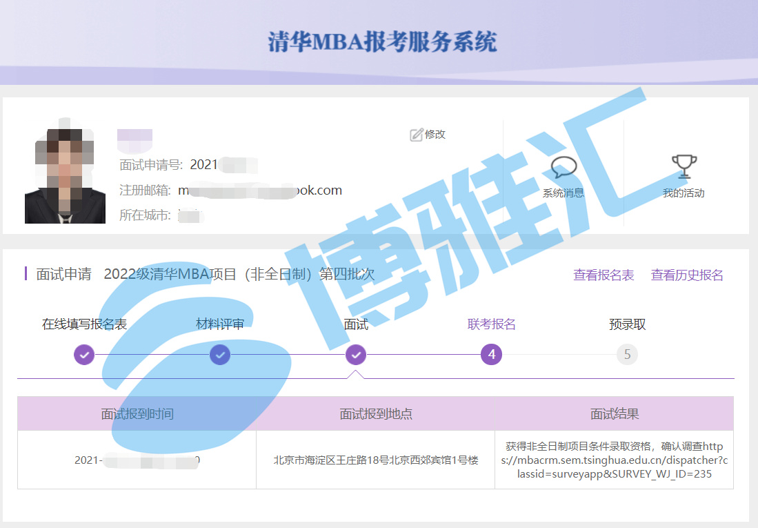Click the 面试报到地点 column header
Image resolution: width=758 pixels, height=528 pixels.
(x=376, y=414)
